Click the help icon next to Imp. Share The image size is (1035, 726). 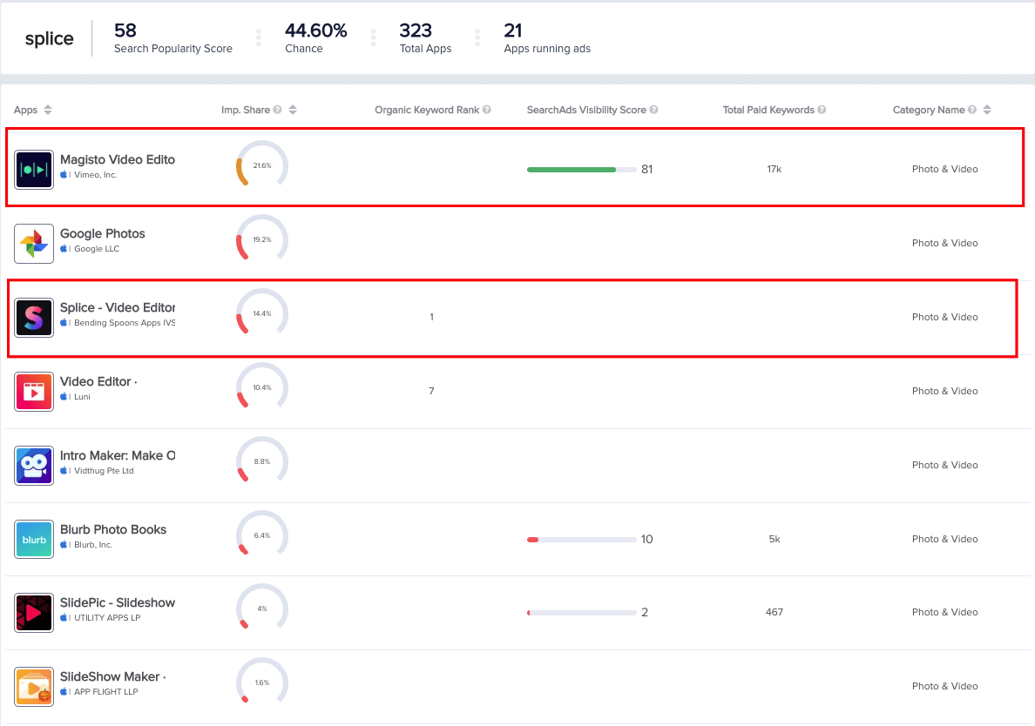278,110
